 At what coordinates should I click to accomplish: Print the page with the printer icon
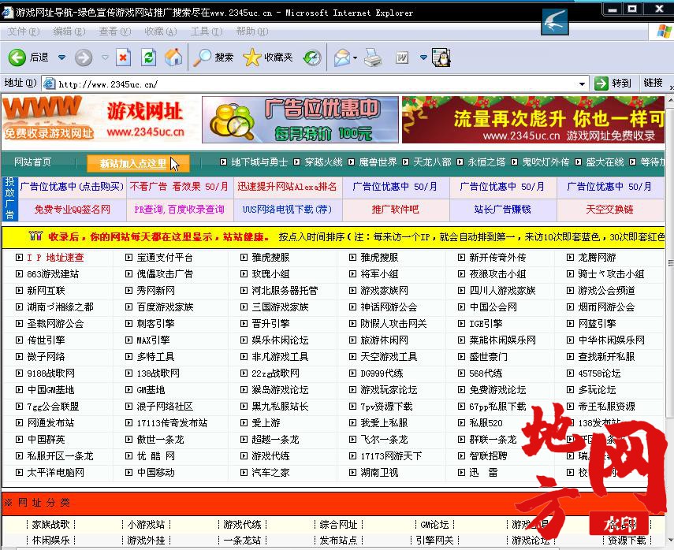point(372,58)
